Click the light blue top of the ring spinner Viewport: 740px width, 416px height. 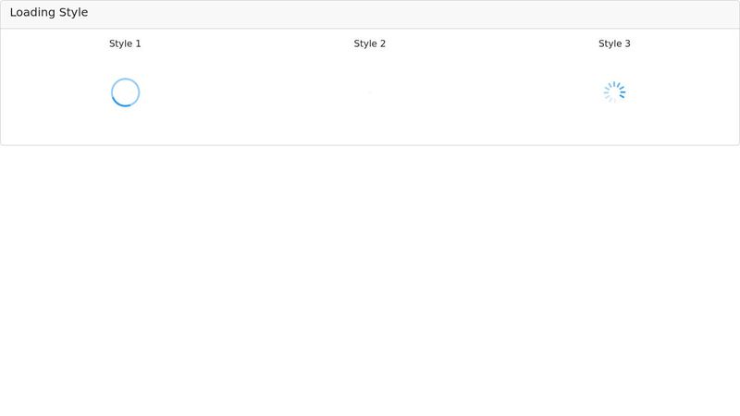pyautogui.click(x=126, y=80)
